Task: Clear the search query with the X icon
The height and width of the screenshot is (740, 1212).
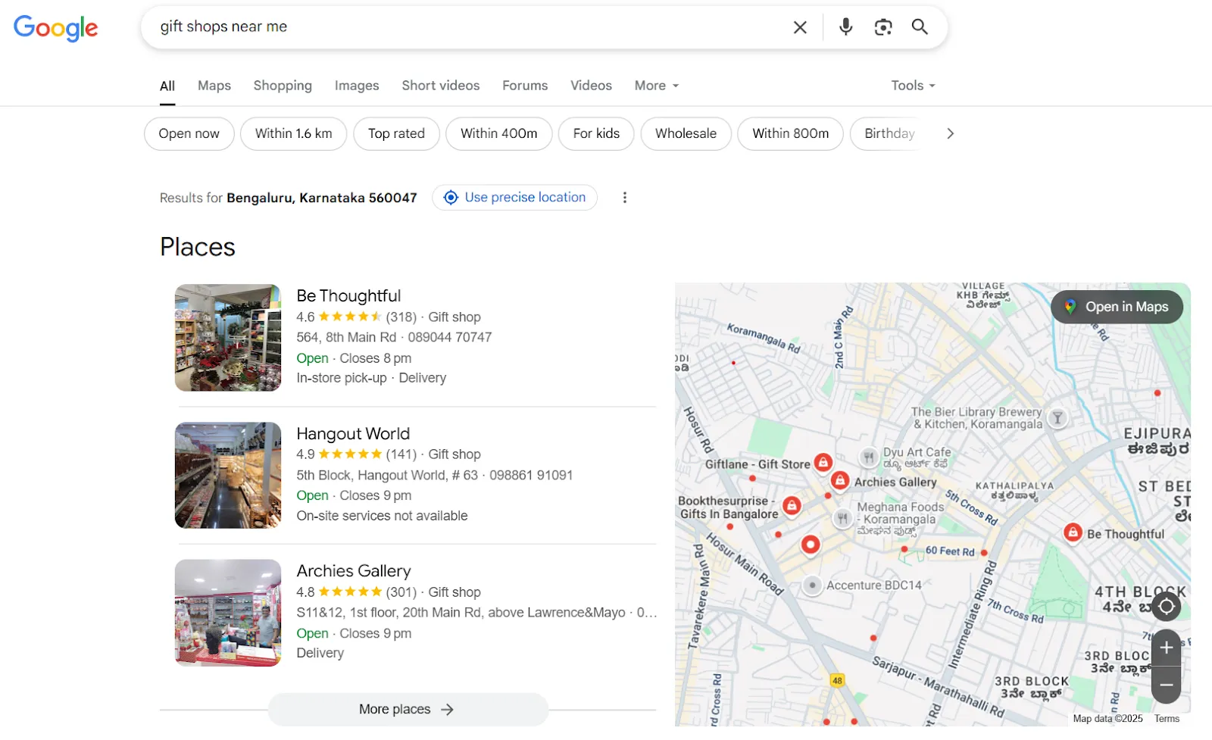Action: 800,27
